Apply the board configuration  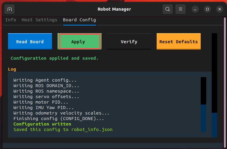[x=80, y=41]
